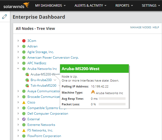Click status icon for FlowPoint Corporation
The width and height of the screenshot is (162, 140).
coord(24,136)
